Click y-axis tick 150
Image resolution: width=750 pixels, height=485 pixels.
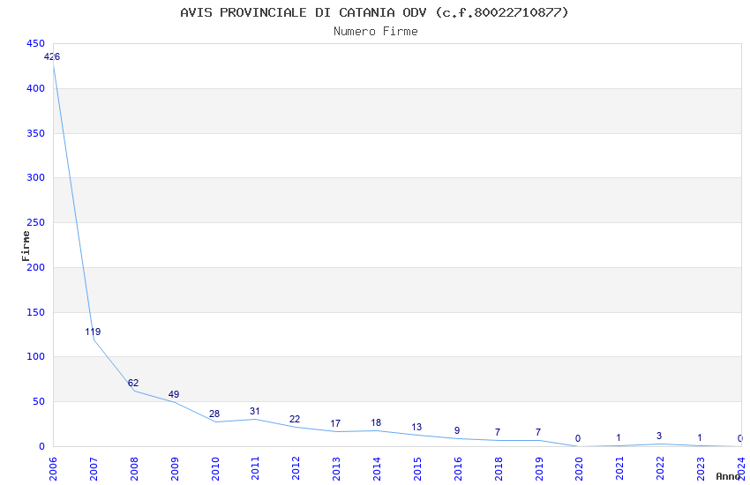click(x=35, y=312)
